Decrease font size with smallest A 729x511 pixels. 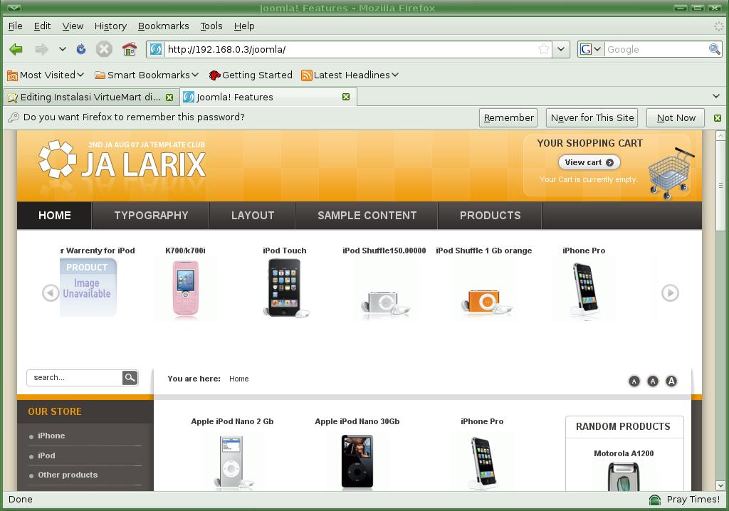[x=634, y=381]
